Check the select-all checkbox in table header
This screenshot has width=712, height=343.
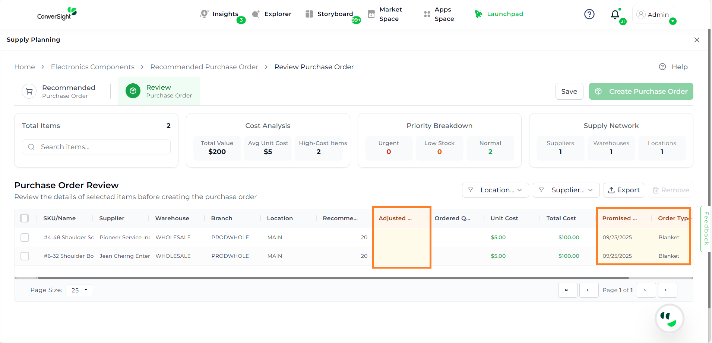[x=25, y=218]
